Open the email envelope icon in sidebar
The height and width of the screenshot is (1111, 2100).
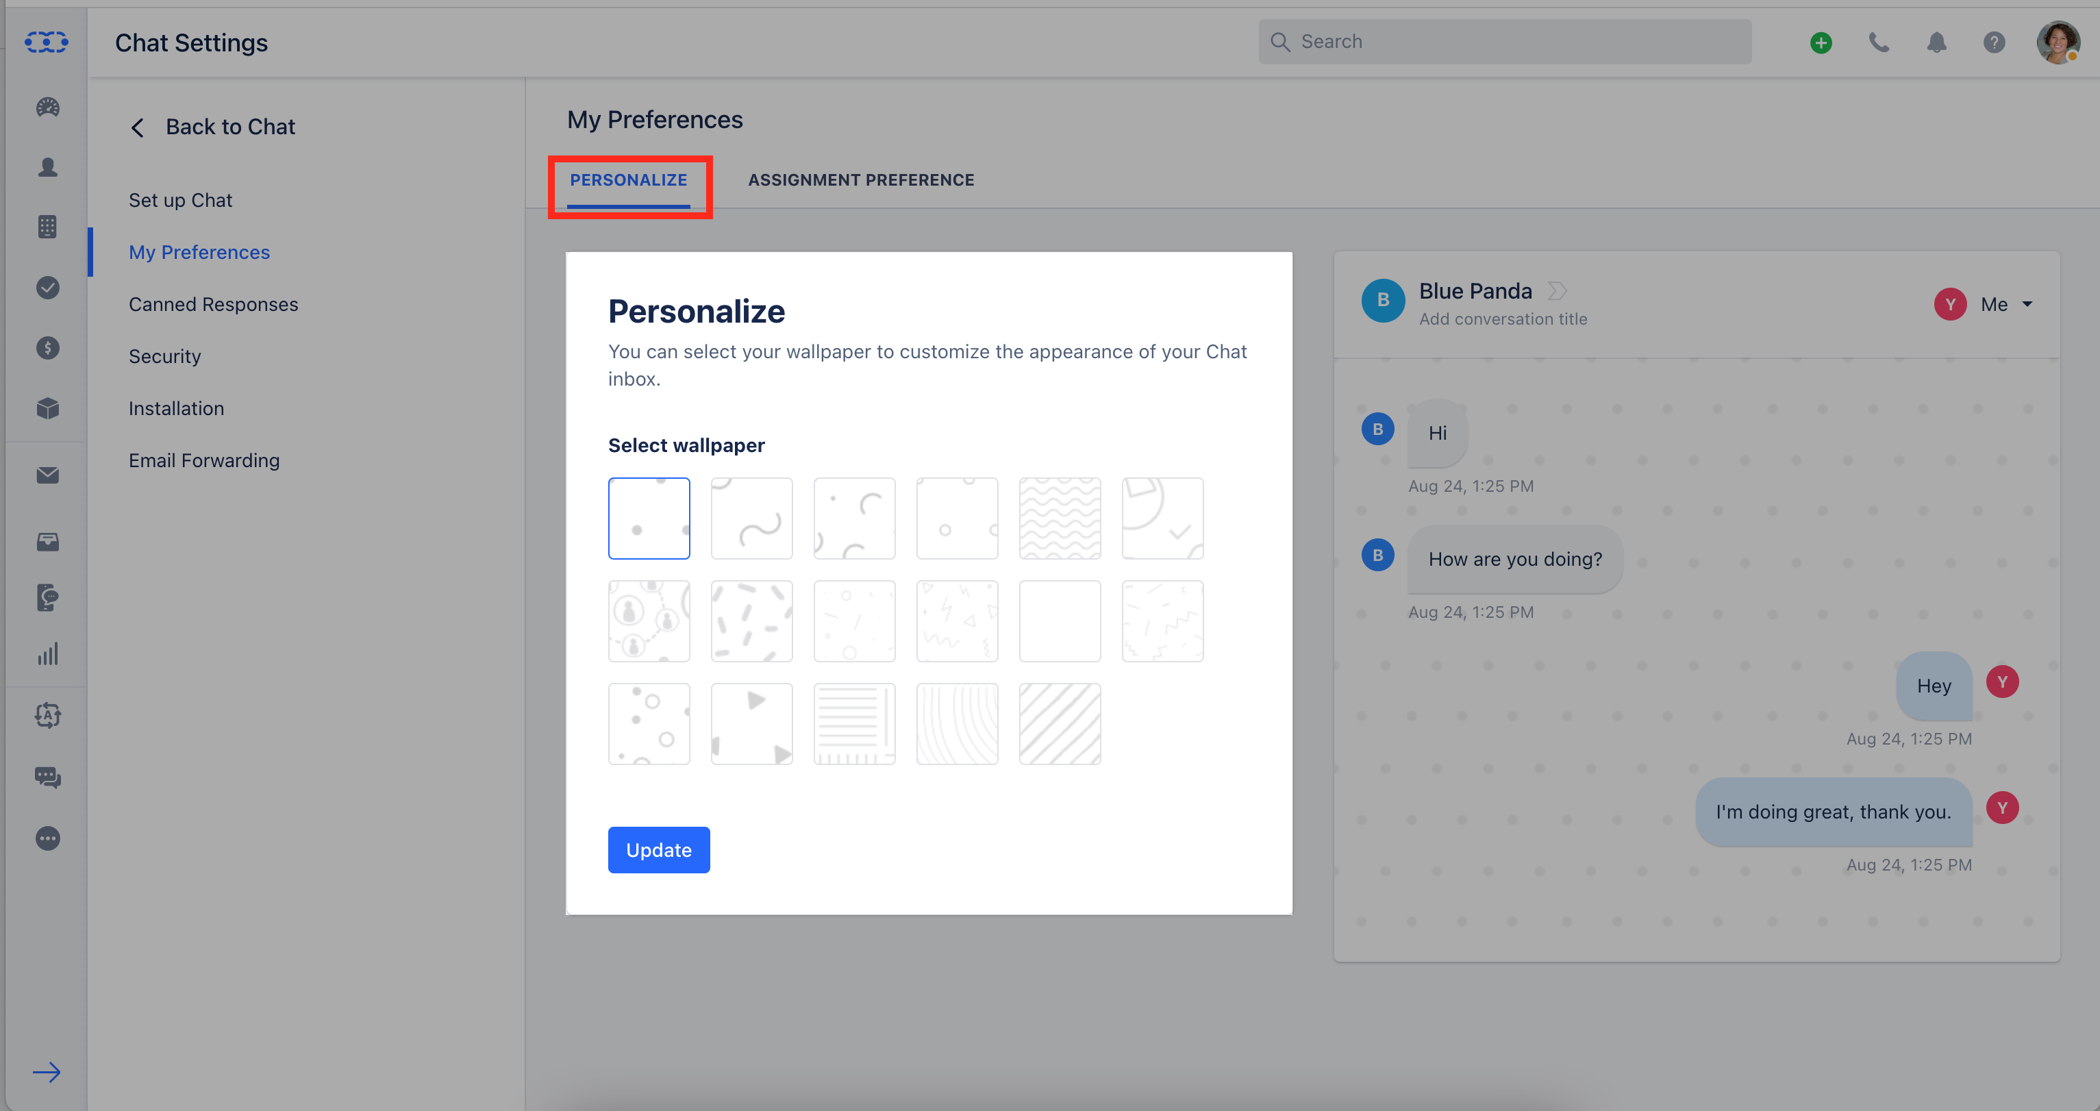point(47,475)
